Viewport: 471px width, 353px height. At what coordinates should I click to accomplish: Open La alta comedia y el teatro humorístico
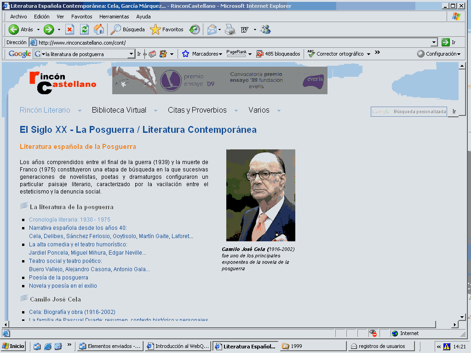point(78,245)
